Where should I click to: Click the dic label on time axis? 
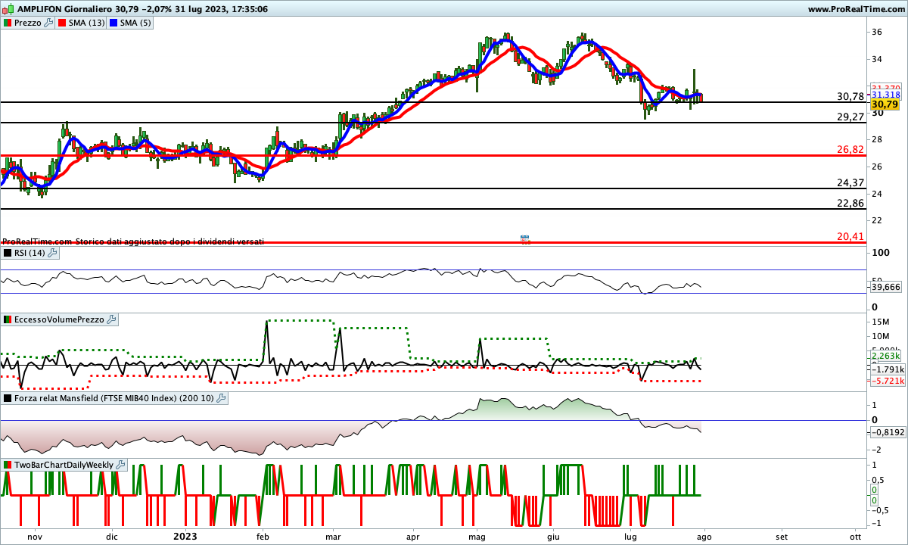[x=112, y=536]
